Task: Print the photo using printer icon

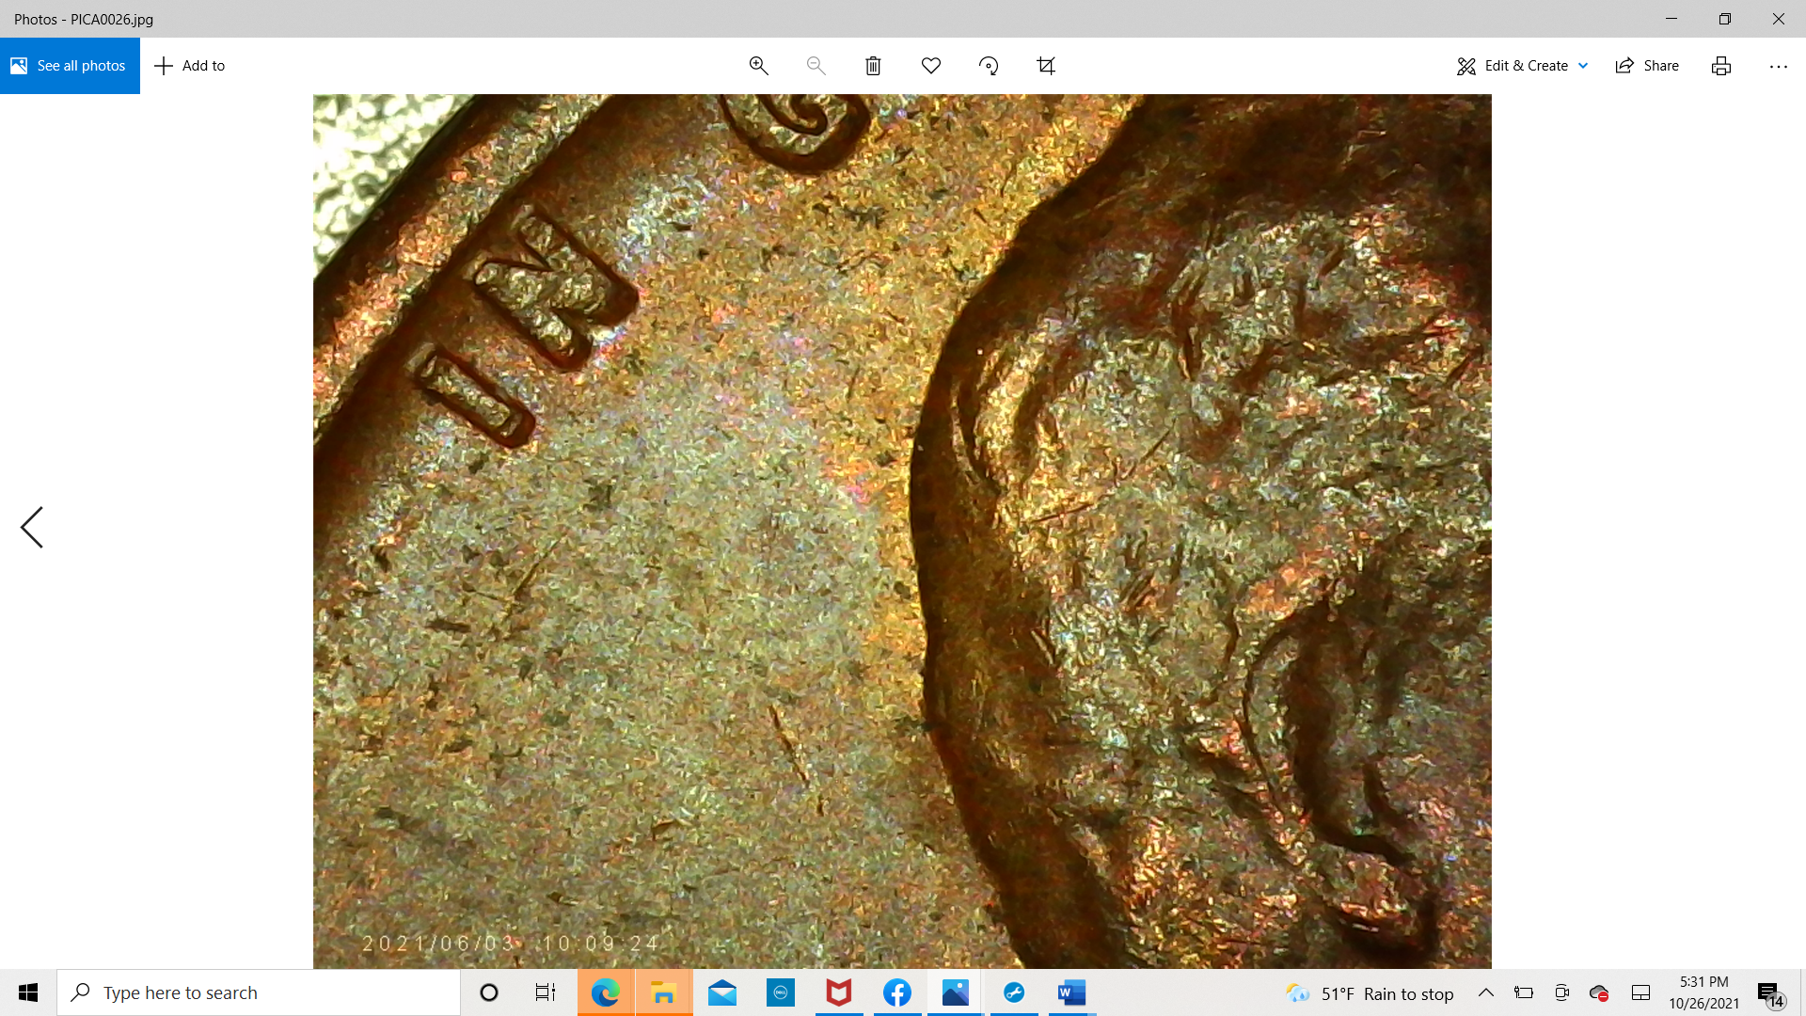Action: 1720,66
